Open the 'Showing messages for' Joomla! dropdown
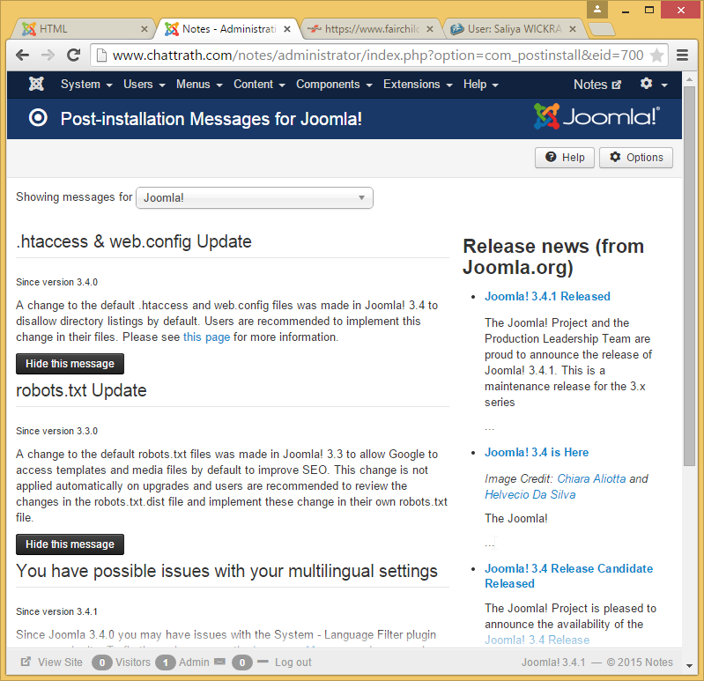704x681 pixels. tap(254, 198)
